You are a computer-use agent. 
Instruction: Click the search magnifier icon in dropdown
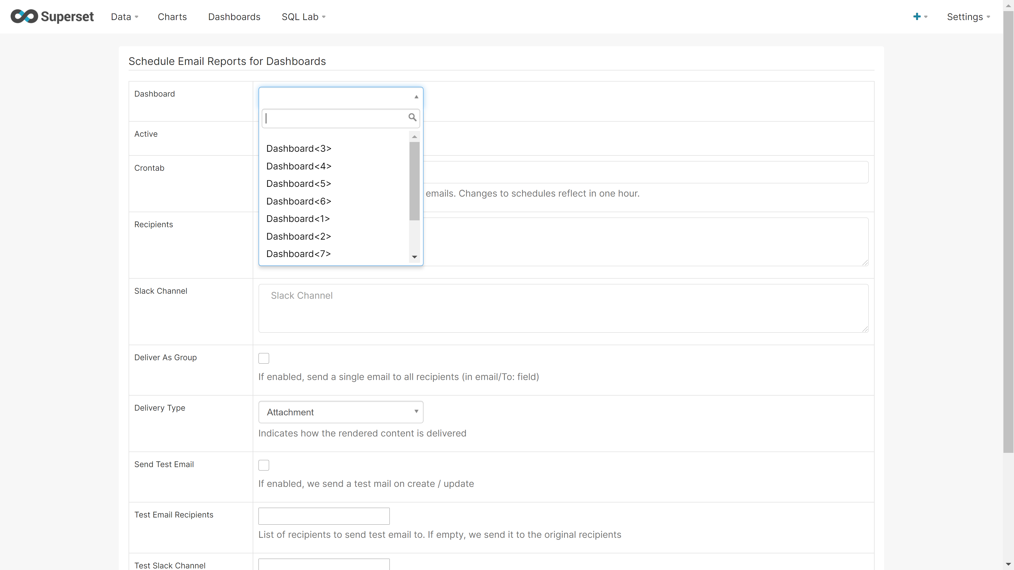coord(412,118)
